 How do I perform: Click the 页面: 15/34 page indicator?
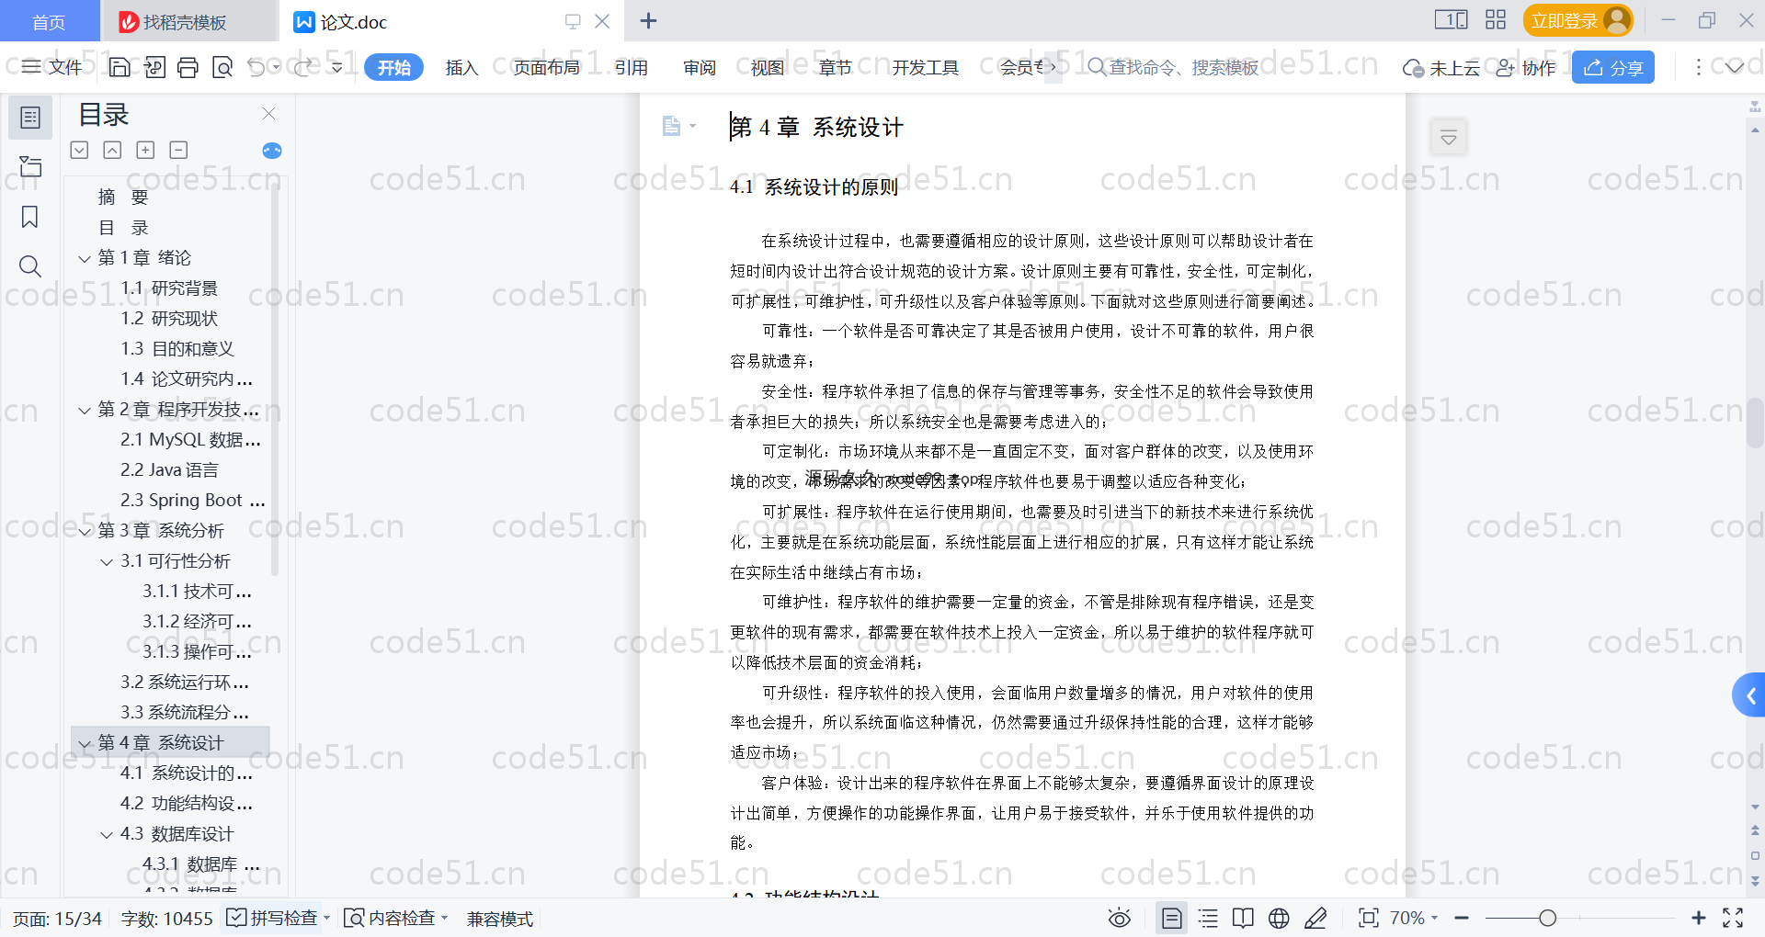click(x=57, y=919)
